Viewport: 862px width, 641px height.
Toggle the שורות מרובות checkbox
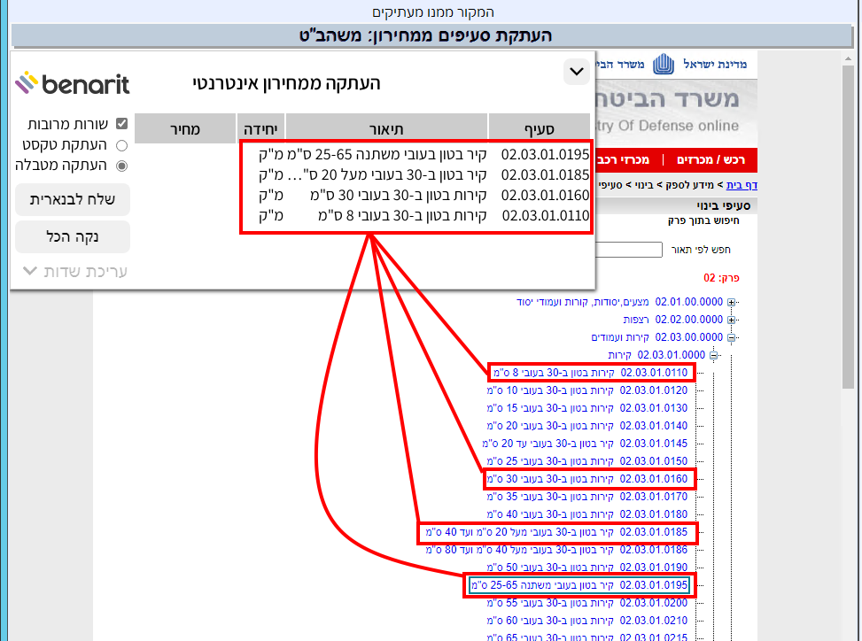point(122,124)
